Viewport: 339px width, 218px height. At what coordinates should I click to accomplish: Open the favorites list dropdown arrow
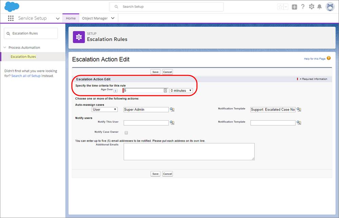[286, 7]
